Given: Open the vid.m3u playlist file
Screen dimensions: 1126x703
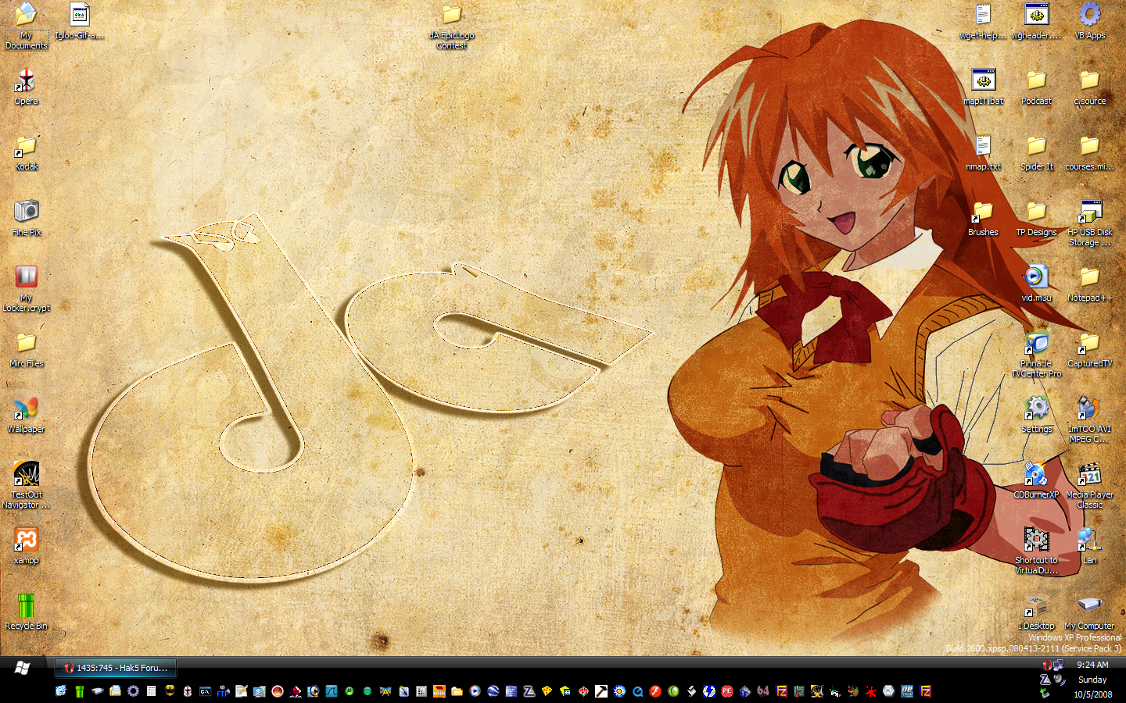Looking at the screenshot, I should tap(1036, 284).
